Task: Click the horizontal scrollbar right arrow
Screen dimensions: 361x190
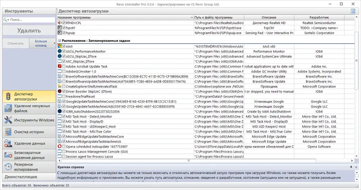Action: tap(352, 161)
